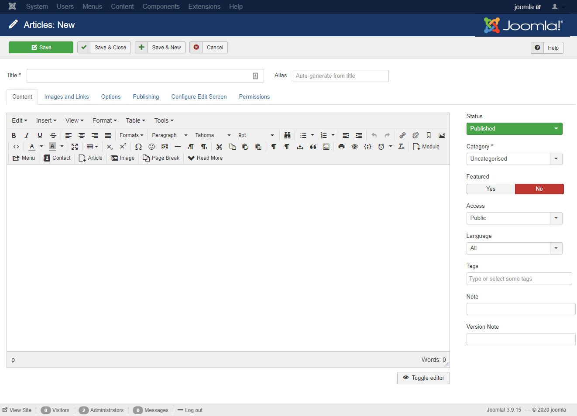Click the print icon in editor
577x416 pixels.
[x=341, y=147]
